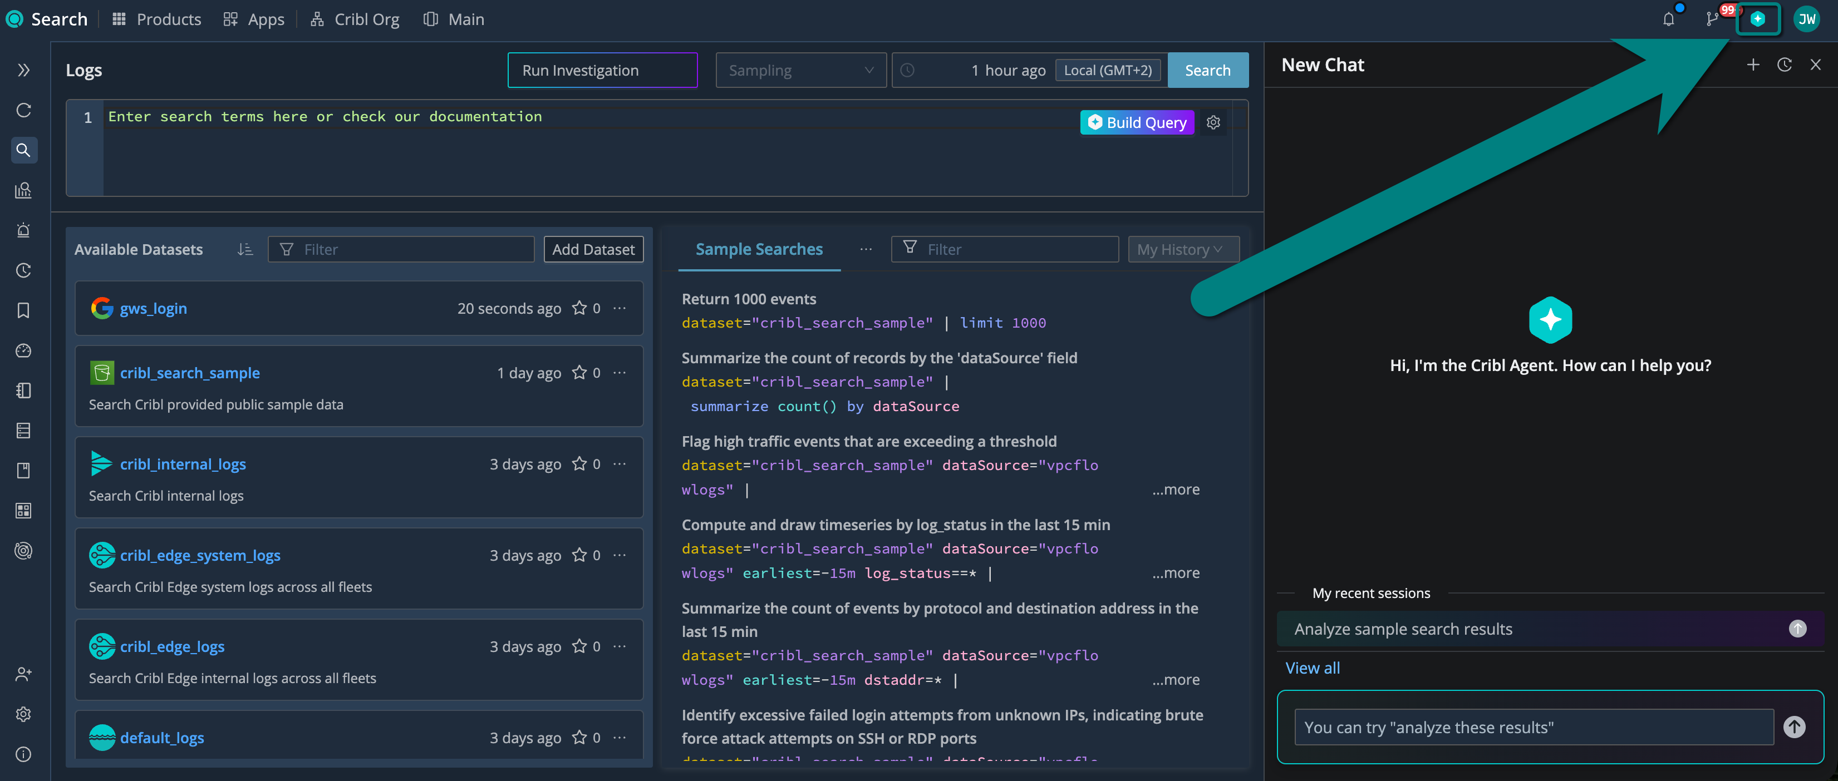
Task: Select the Search magnifier sidebar icon
Action: coord(23,150)
